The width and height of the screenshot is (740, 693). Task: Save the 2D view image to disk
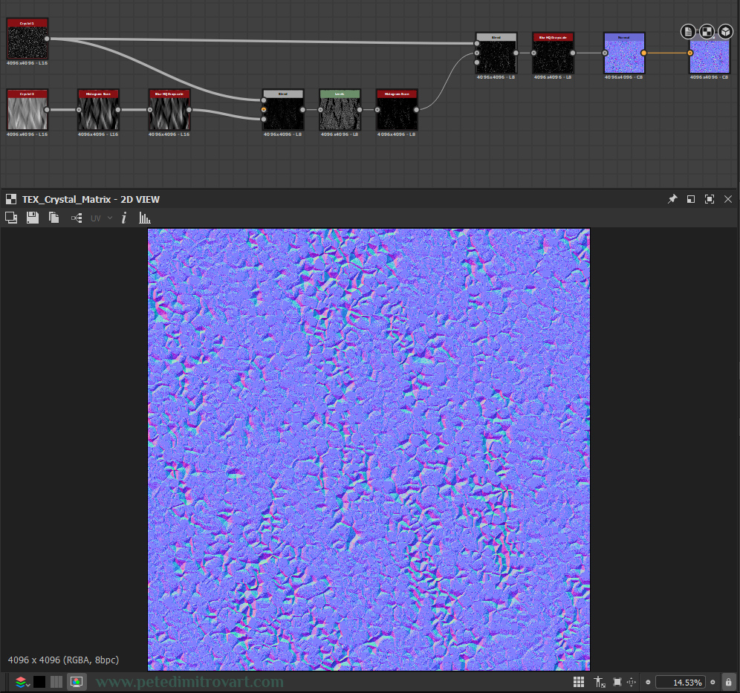(x=33, y=218)
